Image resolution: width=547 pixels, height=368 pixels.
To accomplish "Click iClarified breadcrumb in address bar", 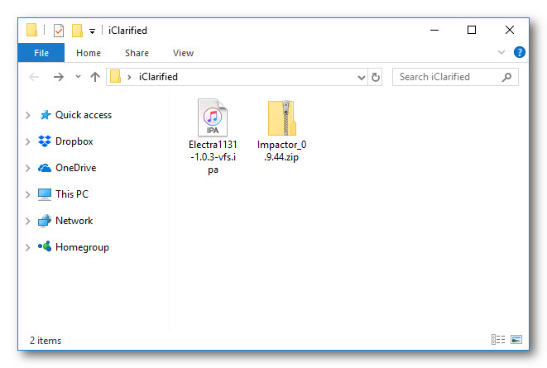I will click(x=158, y=77).
